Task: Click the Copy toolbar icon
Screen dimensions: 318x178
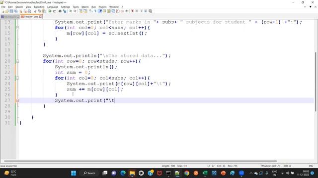Action: (x=39, y=11)
